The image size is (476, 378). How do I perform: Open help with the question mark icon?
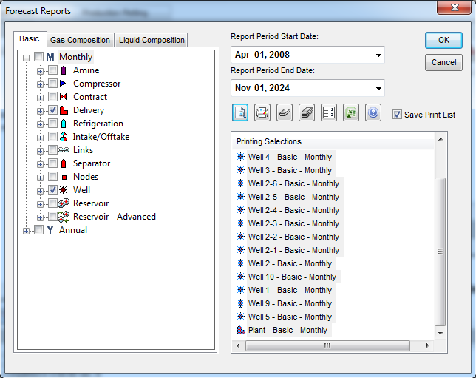click(x=373, y=113)
